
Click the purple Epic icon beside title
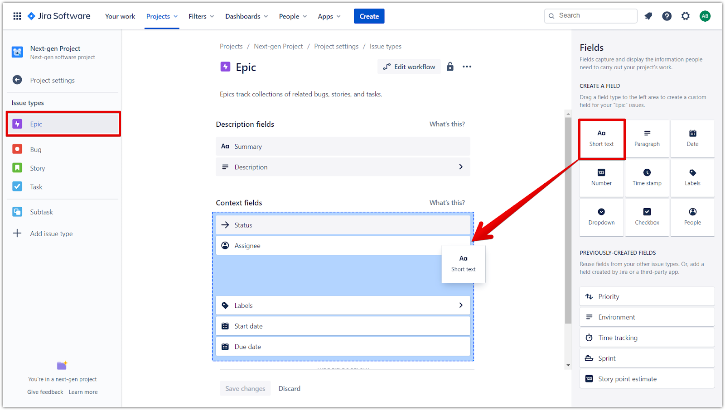tap(225, 67)
